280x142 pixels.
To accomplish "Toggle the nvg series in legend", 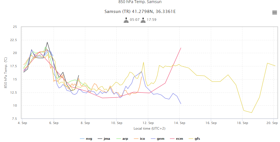I will click(x=86, y=139).
